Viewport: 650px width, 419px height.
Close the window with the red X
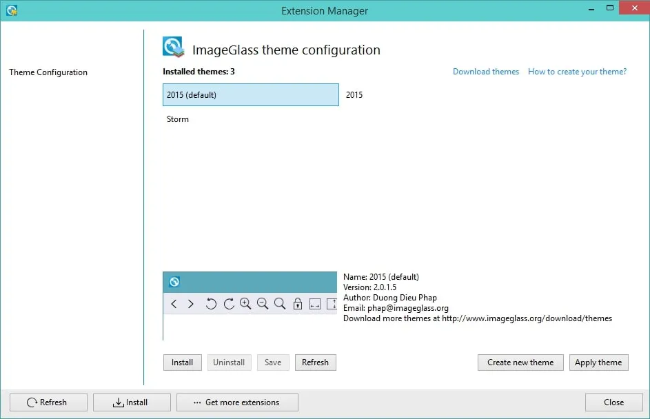click(x=634, y=8)
